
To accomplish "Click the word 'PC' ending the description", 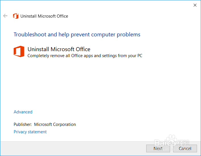I will pyautogui.click(x=140, y=56).
